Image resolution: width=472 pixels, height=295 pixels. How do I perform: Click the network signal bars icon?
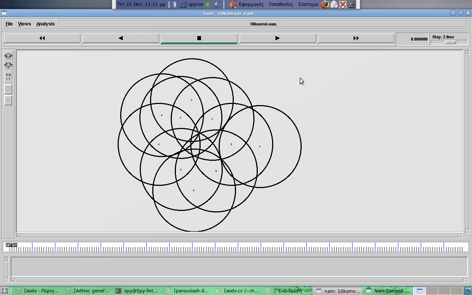tap(183, 4)
